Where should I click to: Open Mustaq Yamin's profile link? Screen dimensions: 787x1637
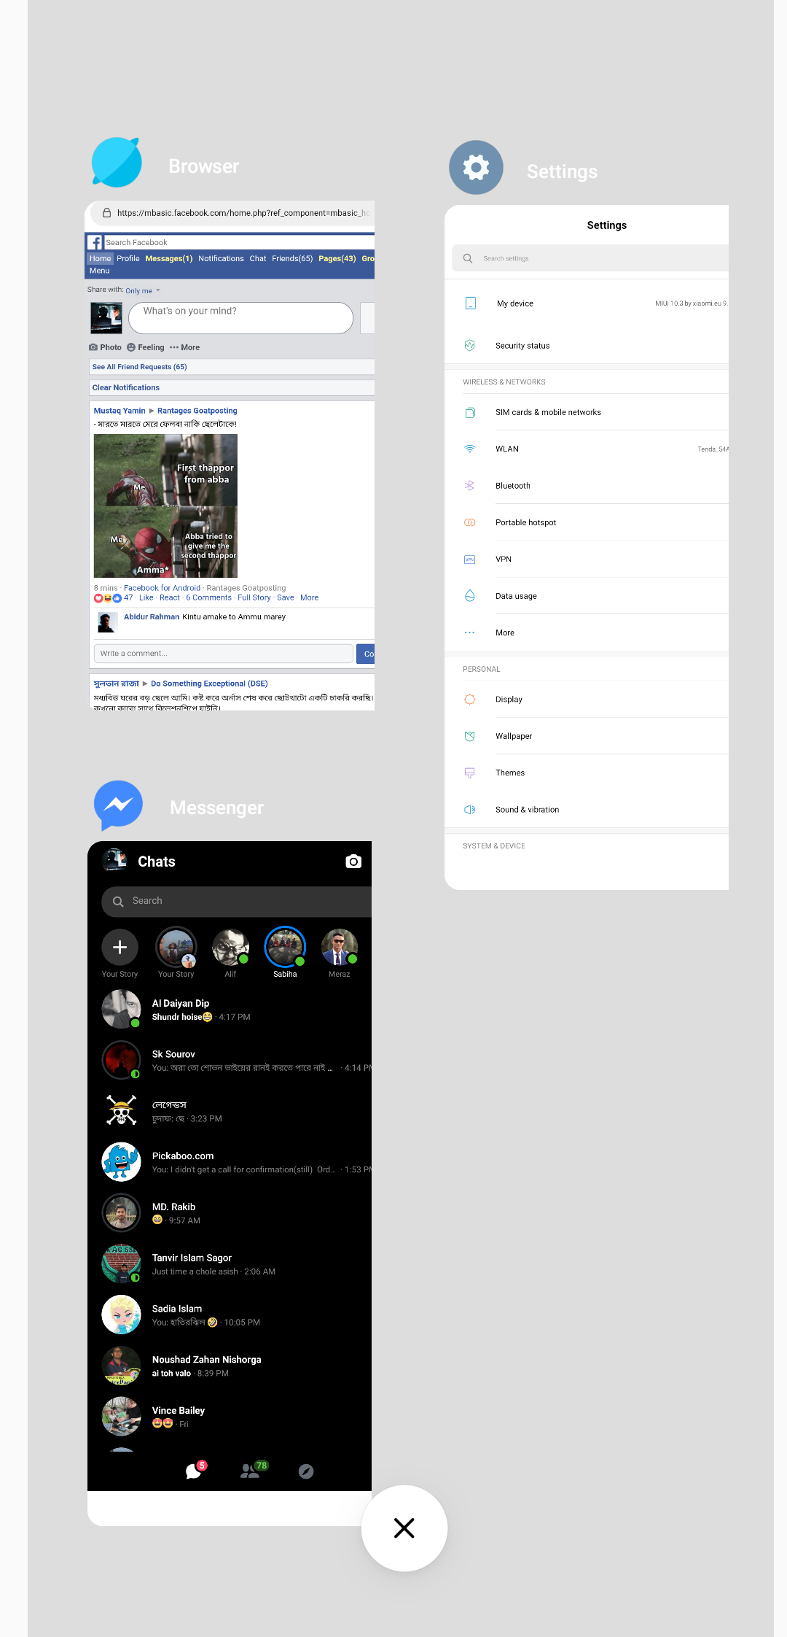pos(120,411)
